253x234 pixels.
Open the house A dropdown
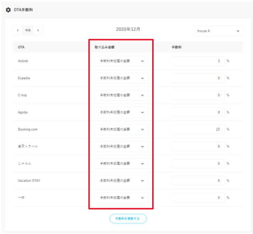tap(218, 31)
